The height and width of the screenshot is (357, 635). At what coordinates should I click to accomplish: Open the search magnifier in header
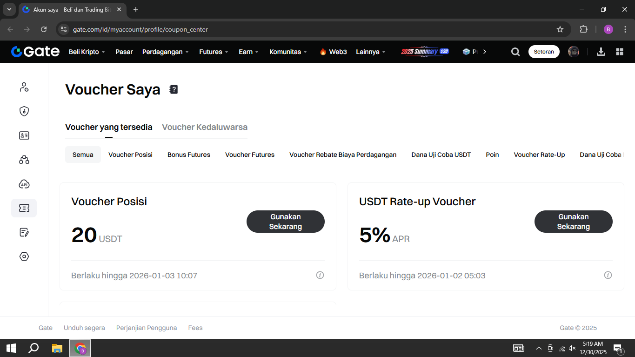[x=515, y=52]
